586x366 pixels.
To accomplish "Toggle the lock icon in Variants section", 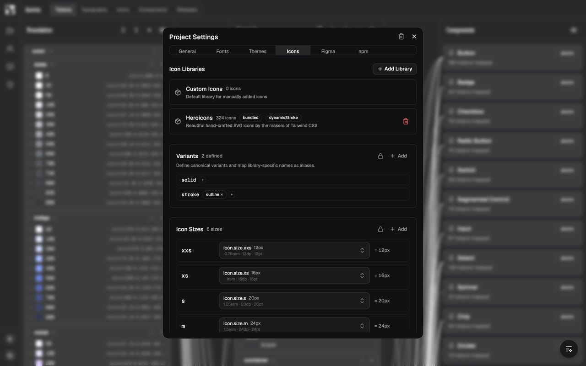I will pos(380,156).
